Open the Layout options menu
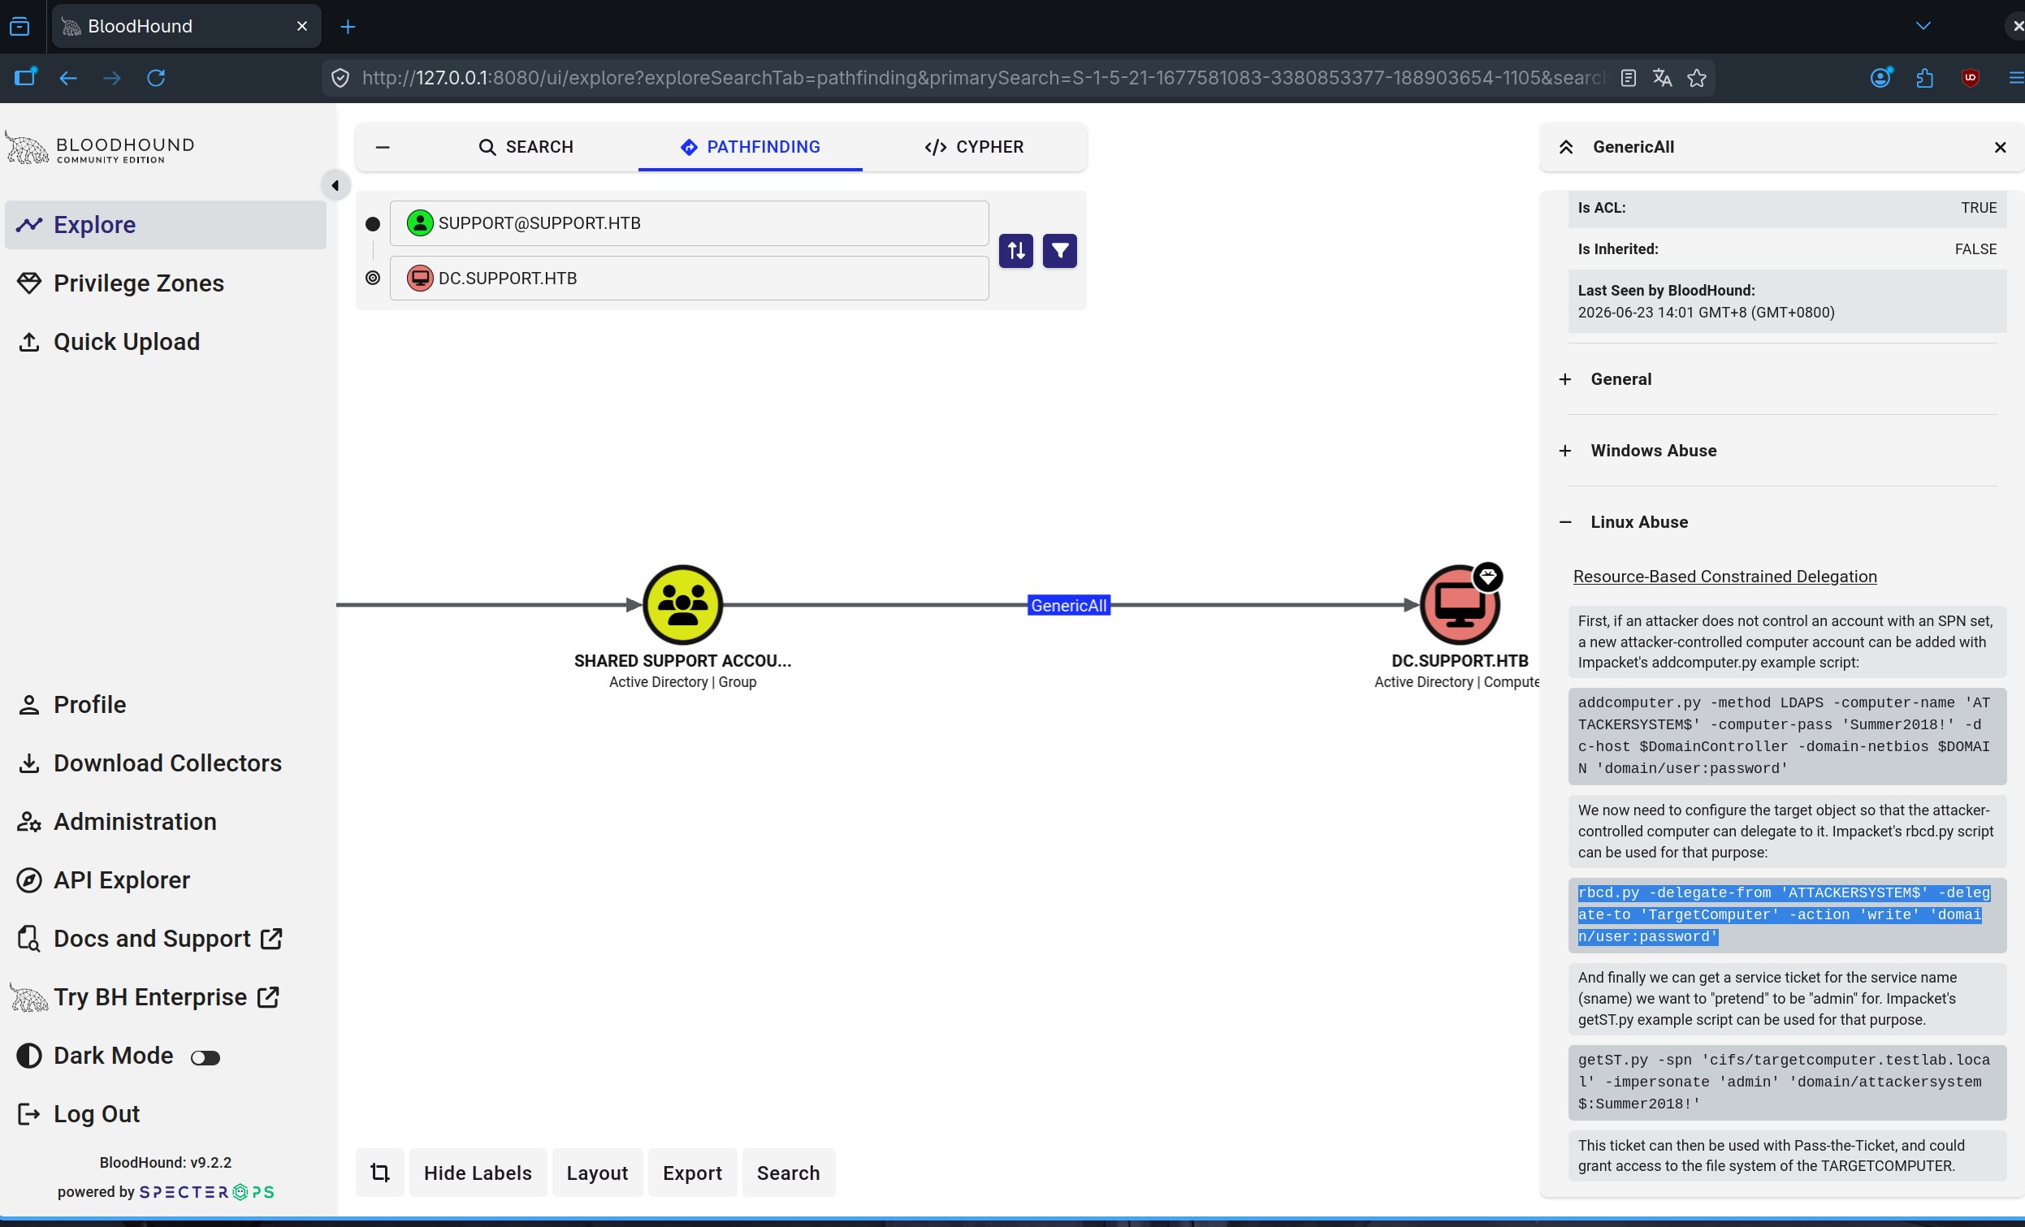Image resolution: width=2025 pixels, height=1227 pixels. pyautogui.click(x=597, y=1172)
